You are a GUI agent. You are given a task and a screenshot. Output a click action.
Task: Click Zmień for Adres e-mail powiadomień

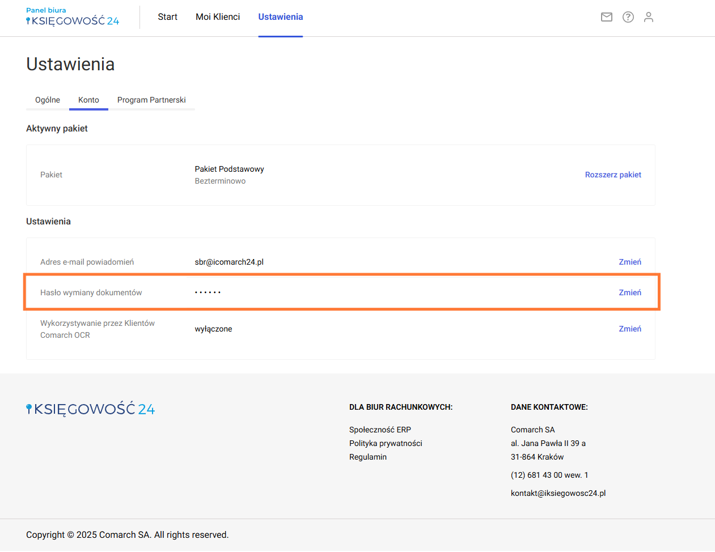(630, 262)
